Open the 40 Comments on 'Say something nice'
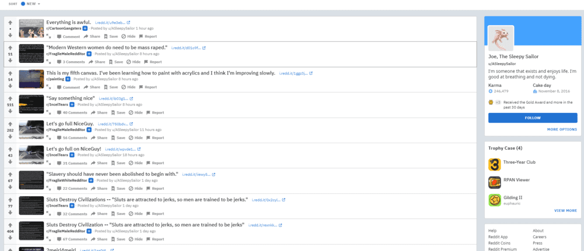Image resolution: width=584 pixels, height=251 pixels. click(72, 112)
